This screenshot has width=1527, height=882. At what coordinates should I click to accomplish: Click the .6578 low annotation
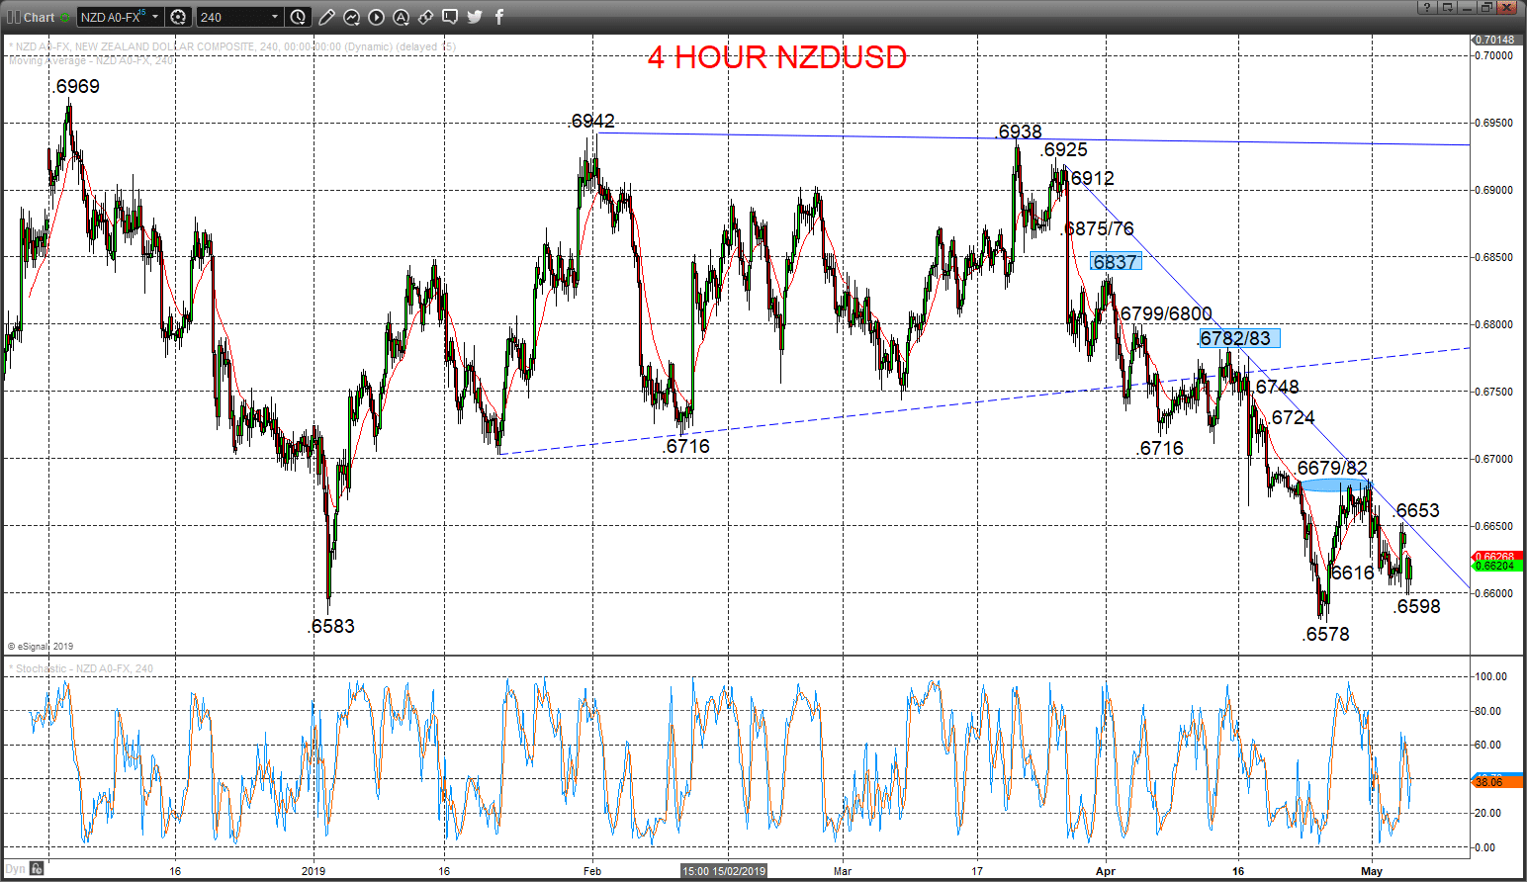[x=1326, y=634]
